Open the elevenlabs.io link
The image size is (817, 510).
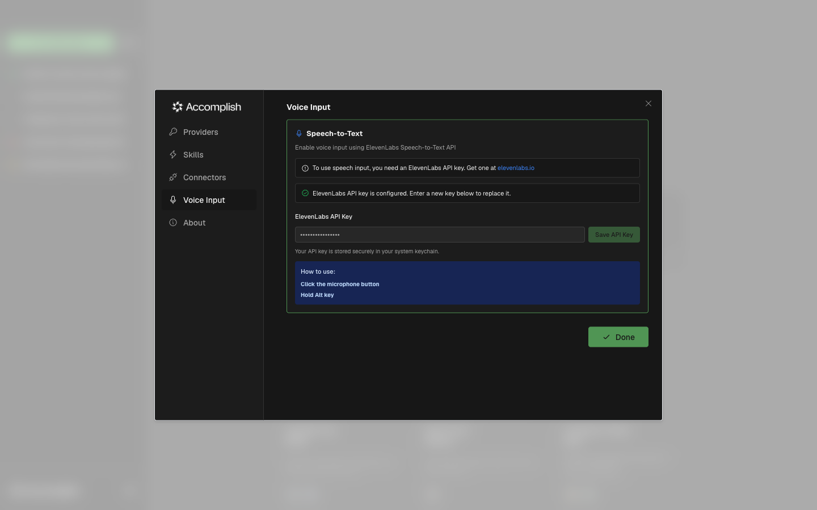tap(516, 168)
